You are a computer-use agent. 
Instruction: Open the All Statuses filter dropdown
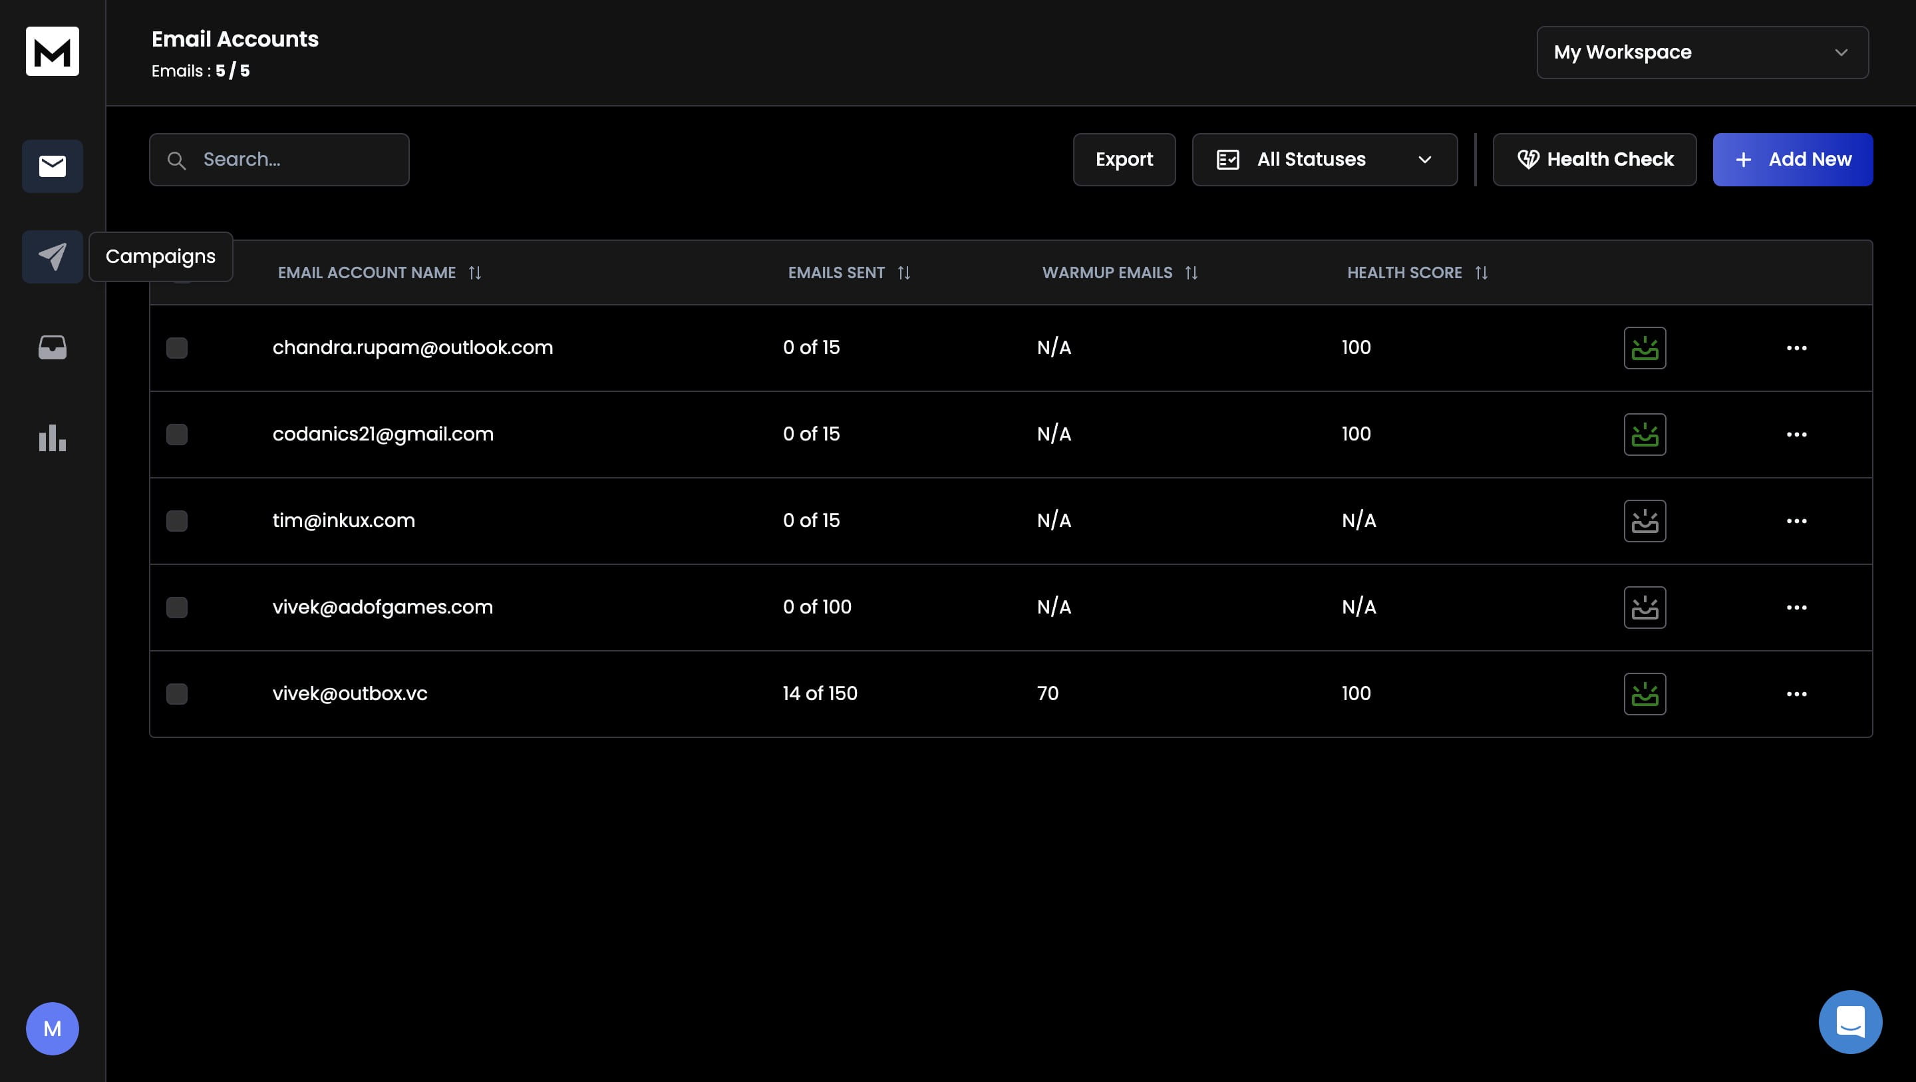point(1324,159)
